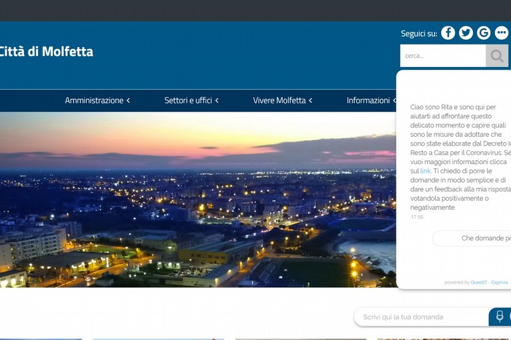Activate the chatbot microphone icon
Image resolution: width=511 pixels, height=340 pixels.
[x=500, y=316]
